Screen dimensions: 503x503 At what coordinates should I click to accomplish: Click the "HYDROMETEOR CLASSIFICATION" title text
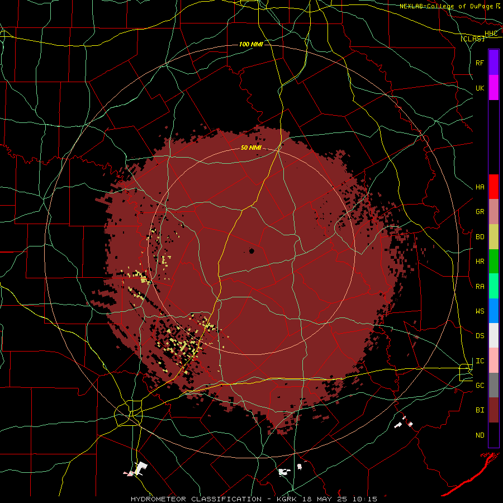(196, 499)
